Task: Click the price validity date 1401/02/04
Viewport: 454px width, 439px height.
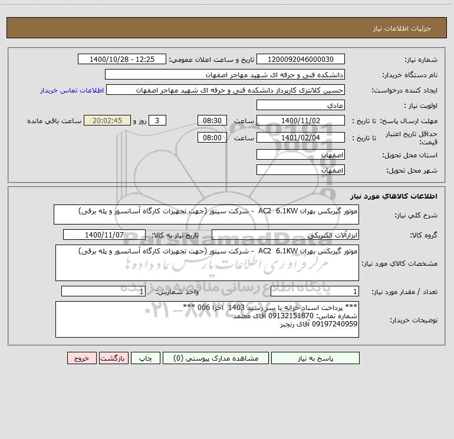Action: click(301, 137)
